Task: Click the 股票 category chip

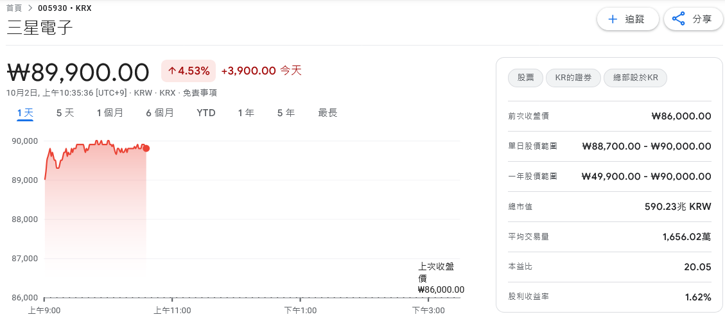Action: click(x=525, y=78)
